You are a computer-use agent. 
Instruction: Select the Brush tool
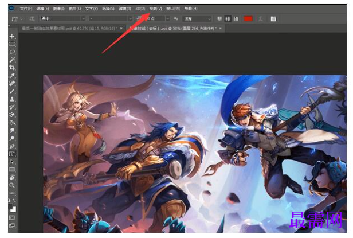click(x=12, y=91)
